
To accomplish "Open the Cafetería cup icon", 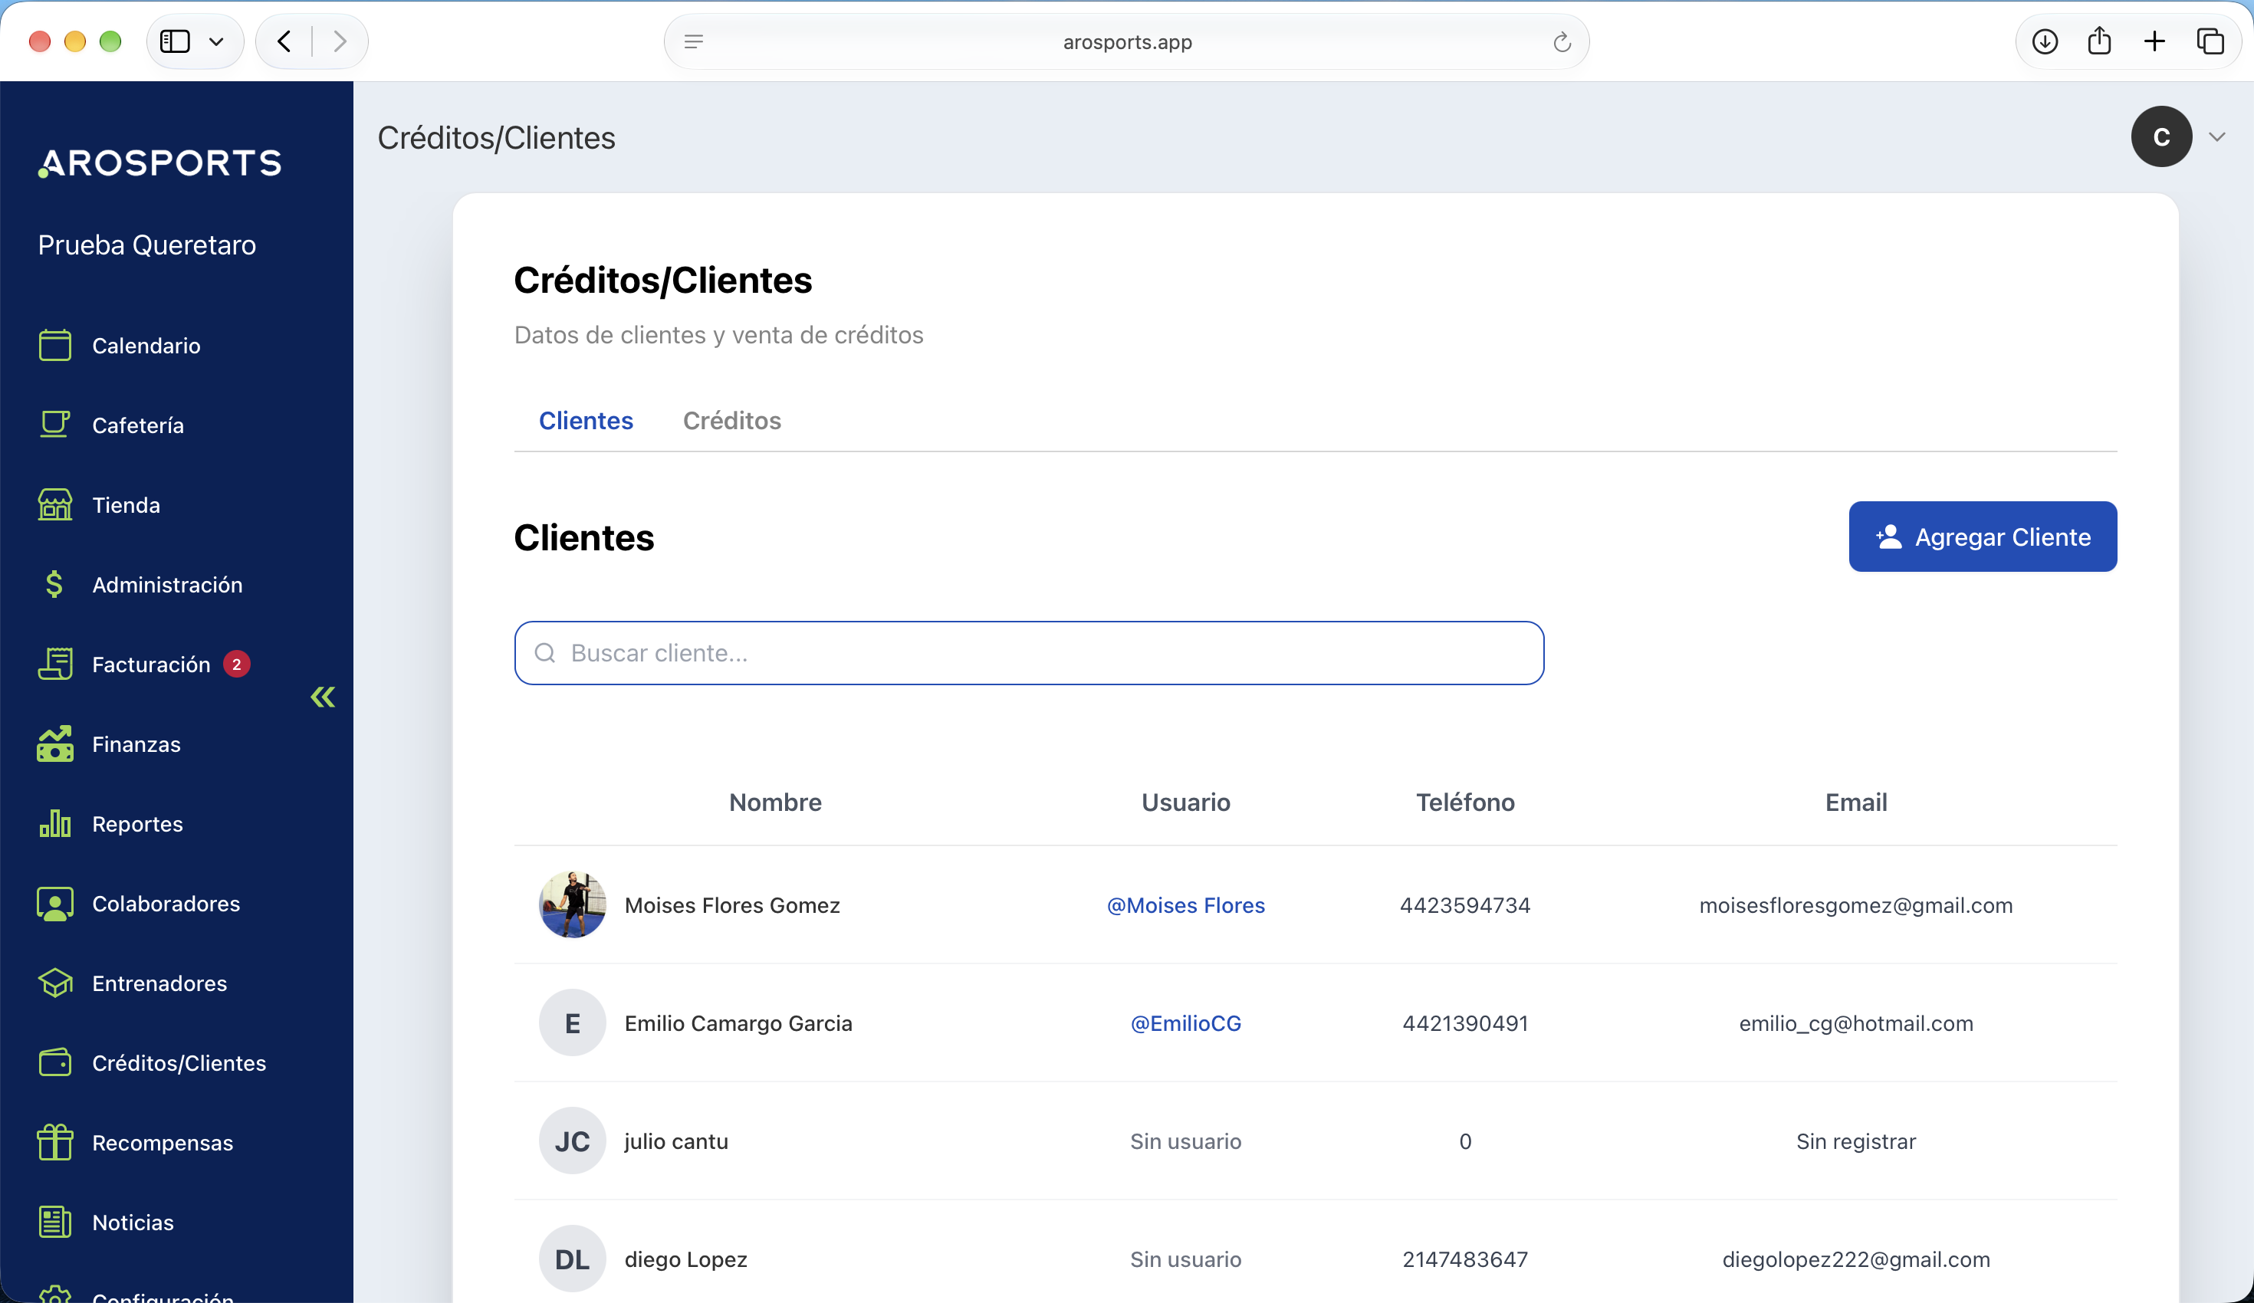I will click(54, 424).
